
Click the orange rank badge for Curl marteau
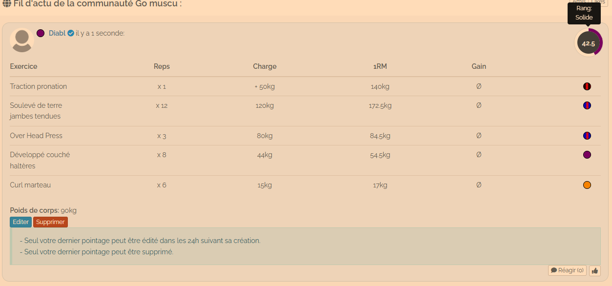point(587,185)
